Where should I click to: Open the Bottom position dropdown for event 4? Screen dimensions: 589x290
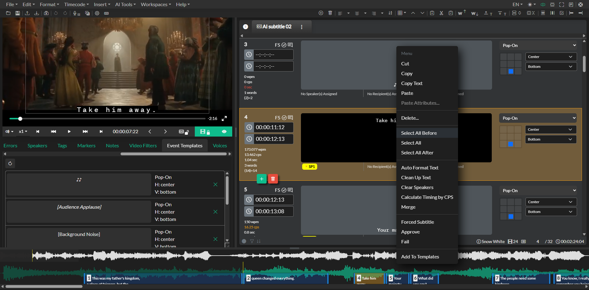(x=551, y=139)
